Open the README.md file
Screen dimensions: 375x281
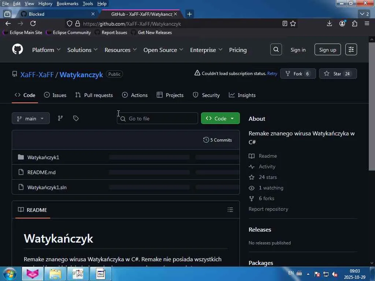[x=41, y=172]
